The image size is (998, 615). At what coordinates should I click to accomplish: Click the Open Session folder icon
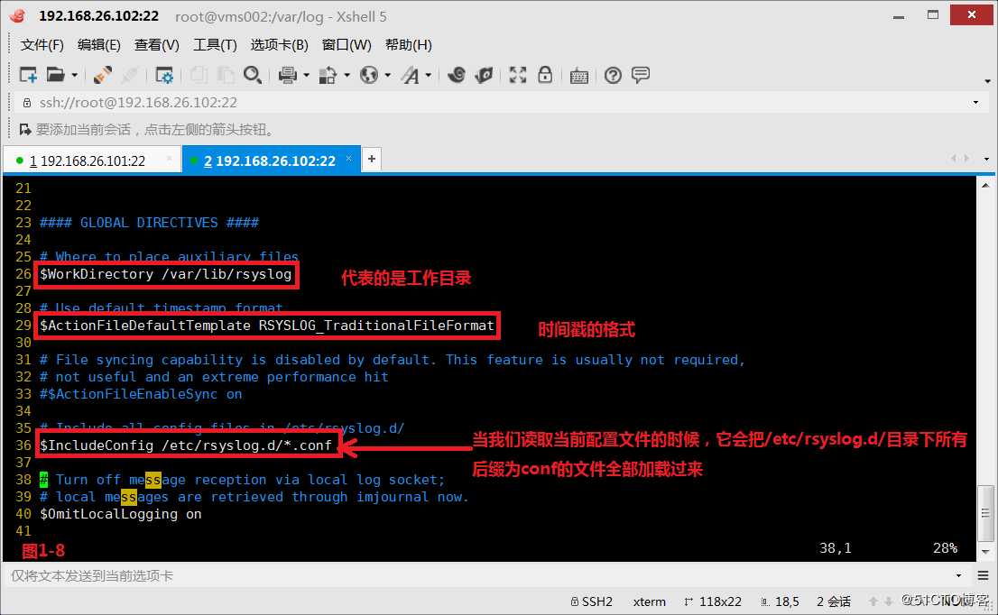(x=56, y=75)
